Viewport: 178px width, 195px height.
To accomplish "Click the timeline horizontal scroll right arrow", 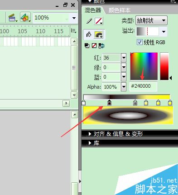I will [66, 104].
